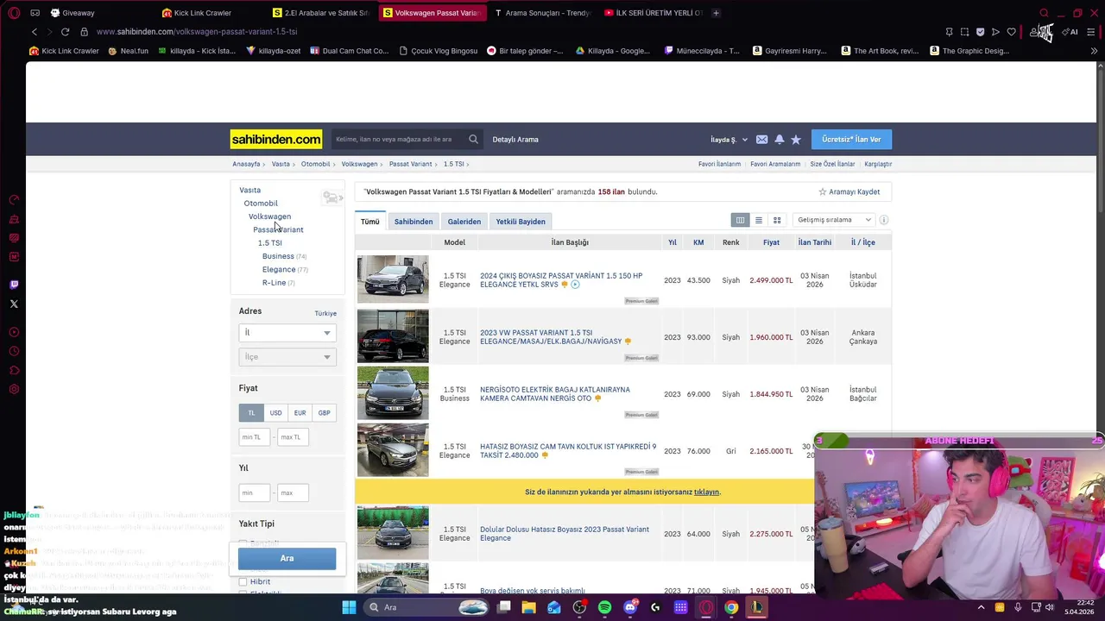Open the İlçe district dropdown
1105x621 pixels.
(x=287, y=357)
